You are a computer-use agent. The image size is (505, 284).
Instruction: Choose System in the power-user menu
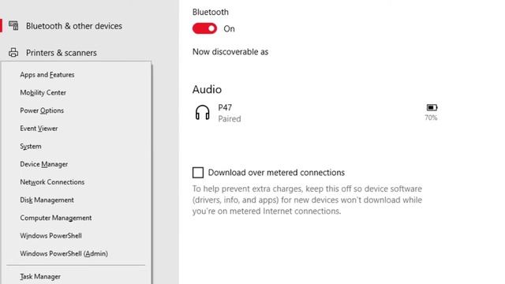pyautogui.click(x=31, y=147)
